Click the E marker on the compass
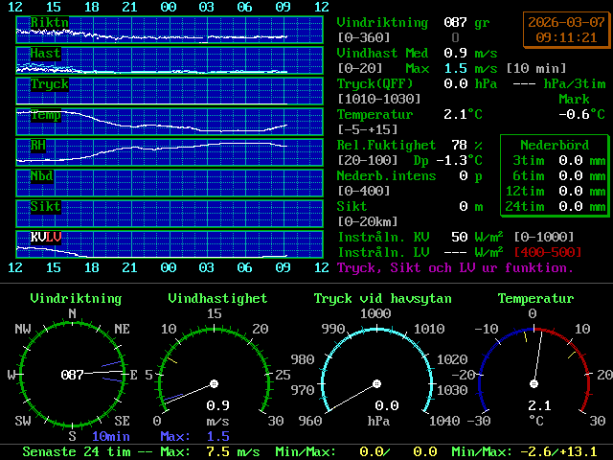The height and width of the screenshot is (460, 613). [134, 374]
